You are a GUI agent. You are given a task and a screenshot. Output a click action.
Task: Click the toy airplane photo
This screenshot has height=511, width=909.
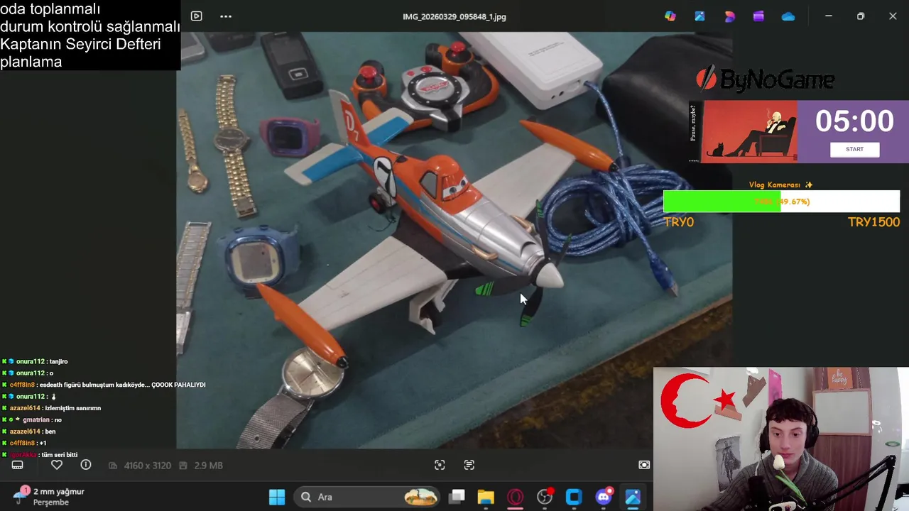tap(454, 240)
